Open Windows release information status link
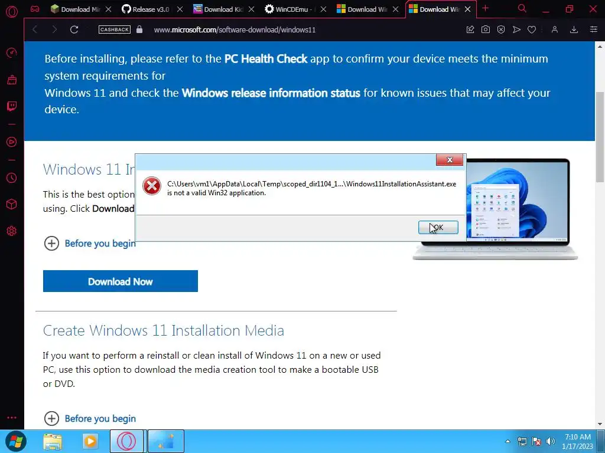This screenshot has height=453, width=605. [x=271, y=93]
